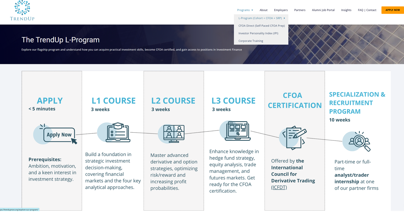Viewport: 404px width, 216px height.
Task: Go to the About page
Action: point(263,10)
